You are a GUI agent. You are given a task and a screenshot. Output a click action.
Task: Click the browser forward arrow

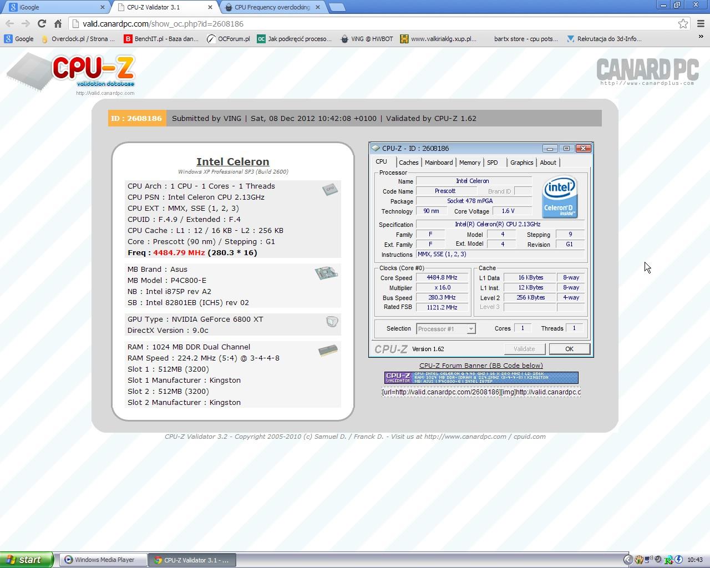tap(26, 24)
